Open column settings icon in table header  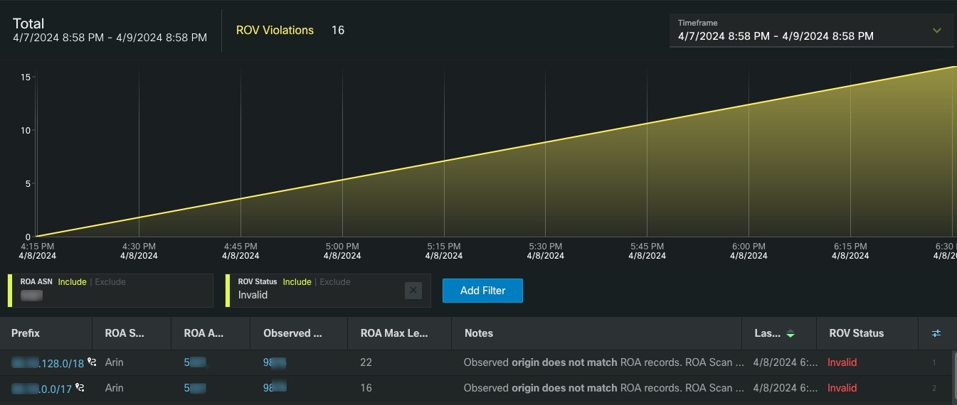tap(936, 333)
